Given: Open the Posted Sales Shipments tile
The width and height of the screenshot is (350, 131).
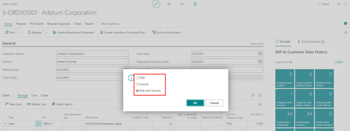Looking at the screenshot, I should [x=285, y=118].
